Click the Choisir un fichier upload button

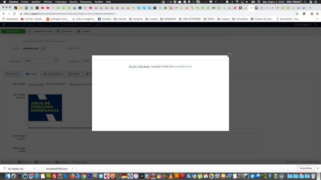37,84
